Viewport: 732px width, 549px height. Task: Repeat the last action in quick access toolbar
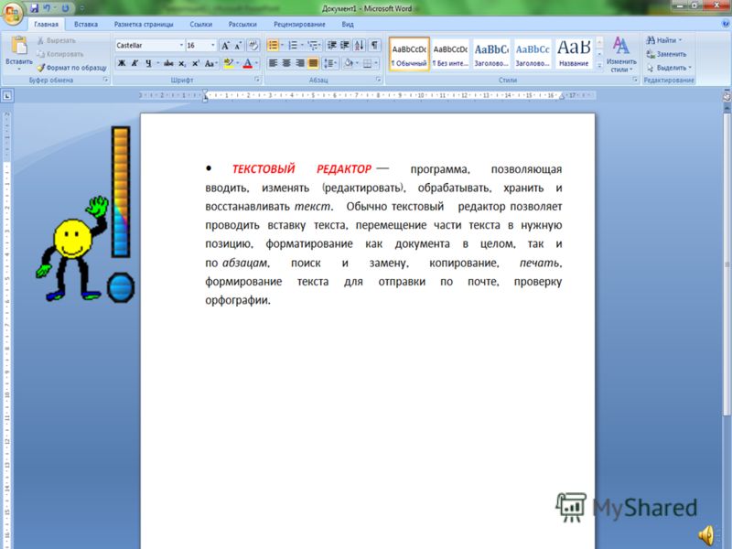click(65, 8)
